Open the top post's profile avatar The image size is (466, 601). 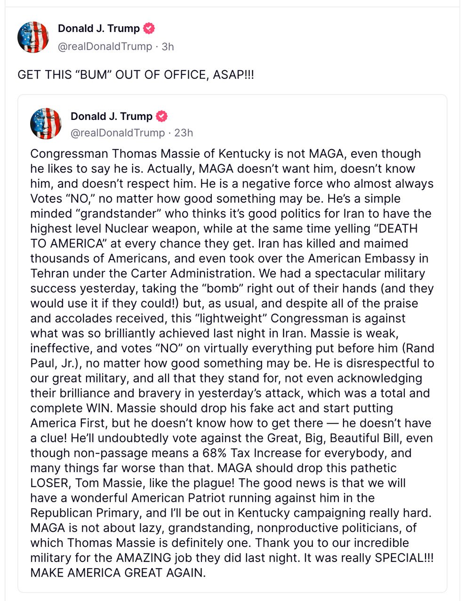(33, 37)
